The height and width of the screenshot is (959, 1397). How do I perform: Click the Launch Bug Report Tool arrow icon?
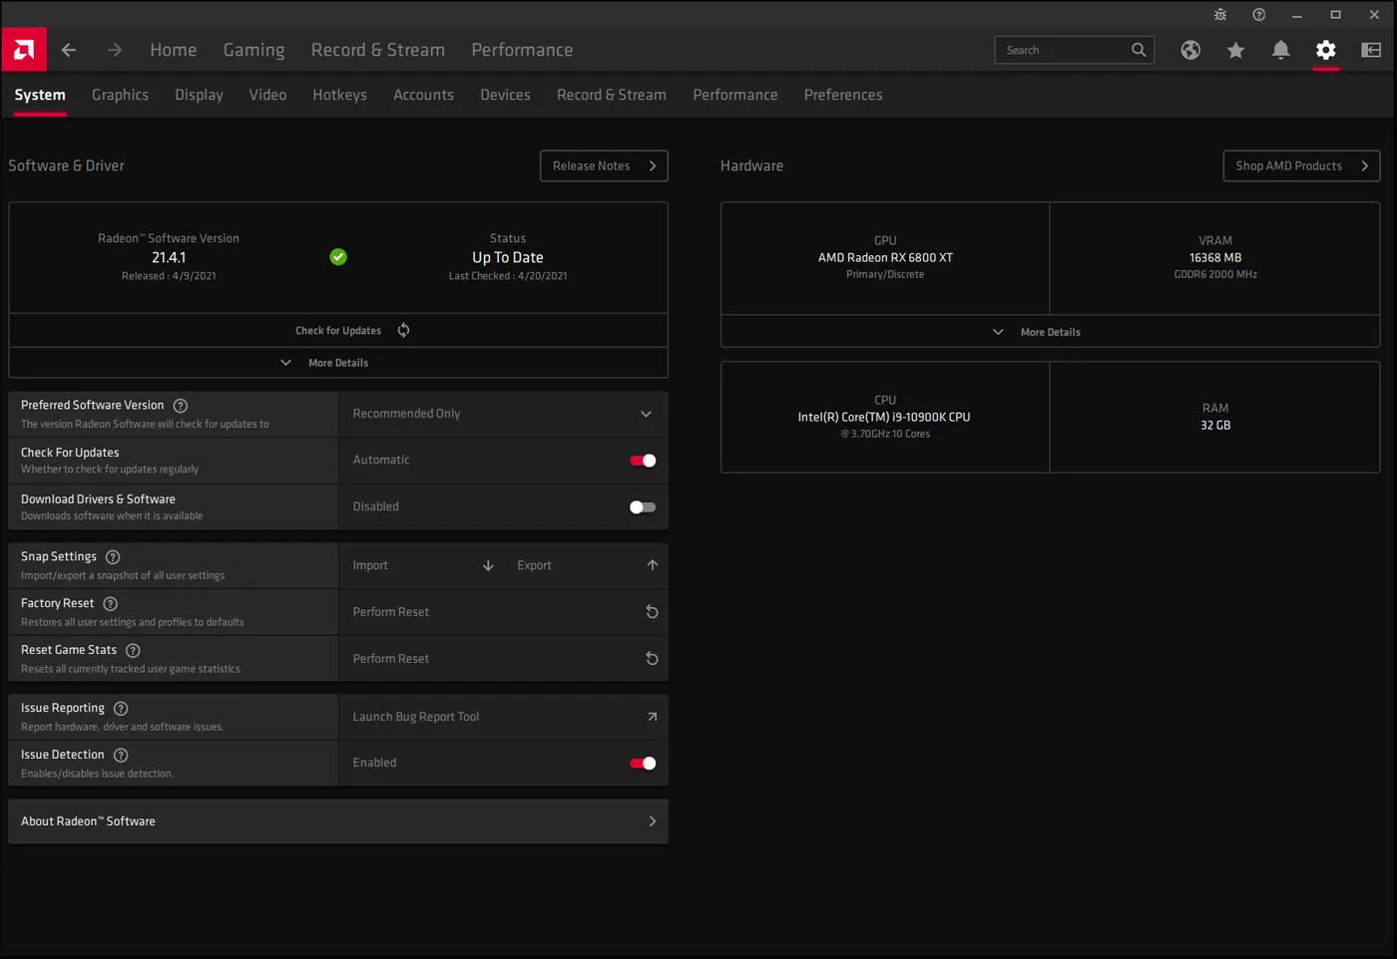point(653,717)
